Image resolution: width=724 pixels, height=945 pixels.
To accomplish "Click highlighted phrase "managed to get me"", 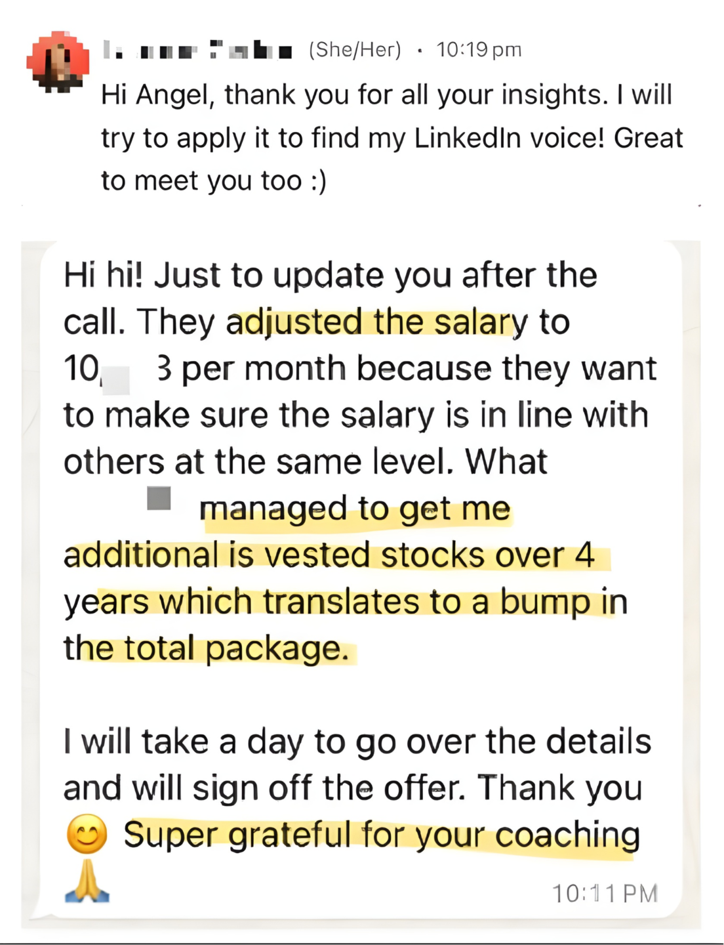I will click(355, 509).
